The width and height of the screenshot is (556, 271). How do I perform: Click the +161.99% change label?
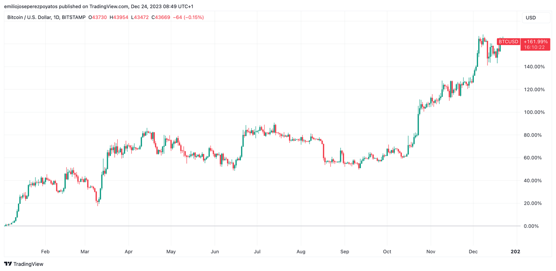click(x=535, y=42)
